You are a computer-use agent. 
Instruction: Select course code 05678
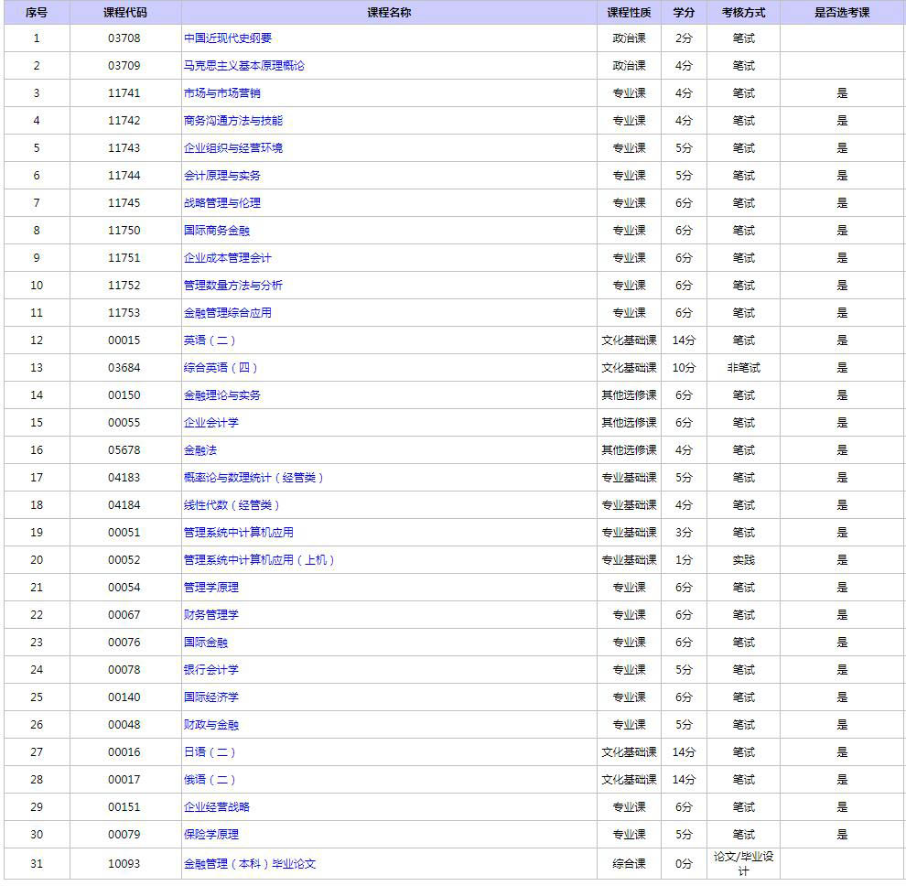[124, 450]
